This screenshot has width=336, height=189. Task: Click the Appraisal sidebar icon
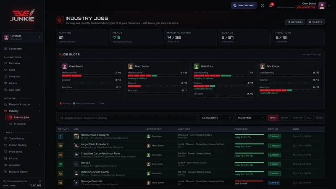pos(5,165)
